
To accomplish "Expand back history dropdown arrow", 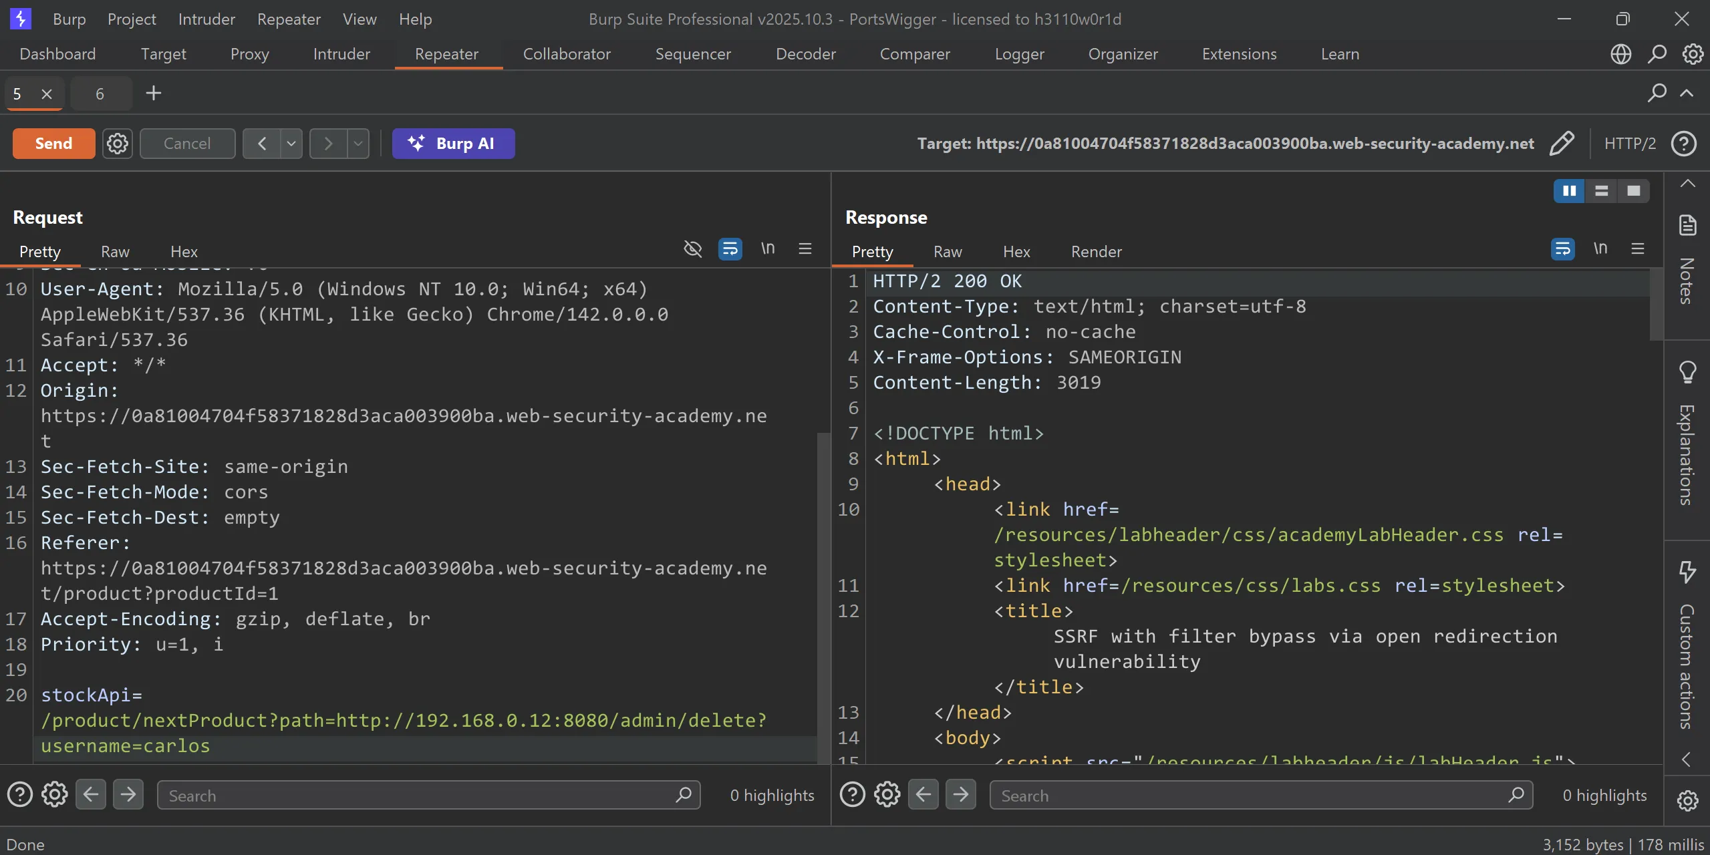I will pos(291,144).
